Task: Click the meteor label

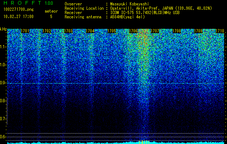Action: (51, 11)
